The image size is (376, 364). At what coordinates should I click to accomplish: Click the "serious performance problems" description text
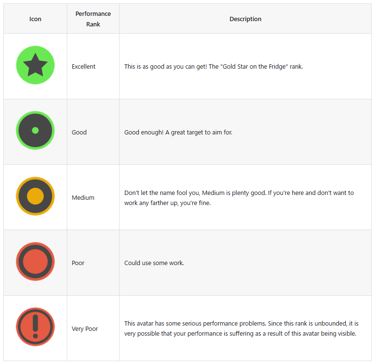(x=241, y=328)
